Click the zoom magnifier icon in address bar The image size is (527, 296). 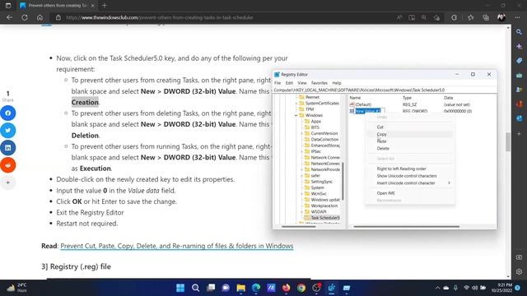pos(424,17)
